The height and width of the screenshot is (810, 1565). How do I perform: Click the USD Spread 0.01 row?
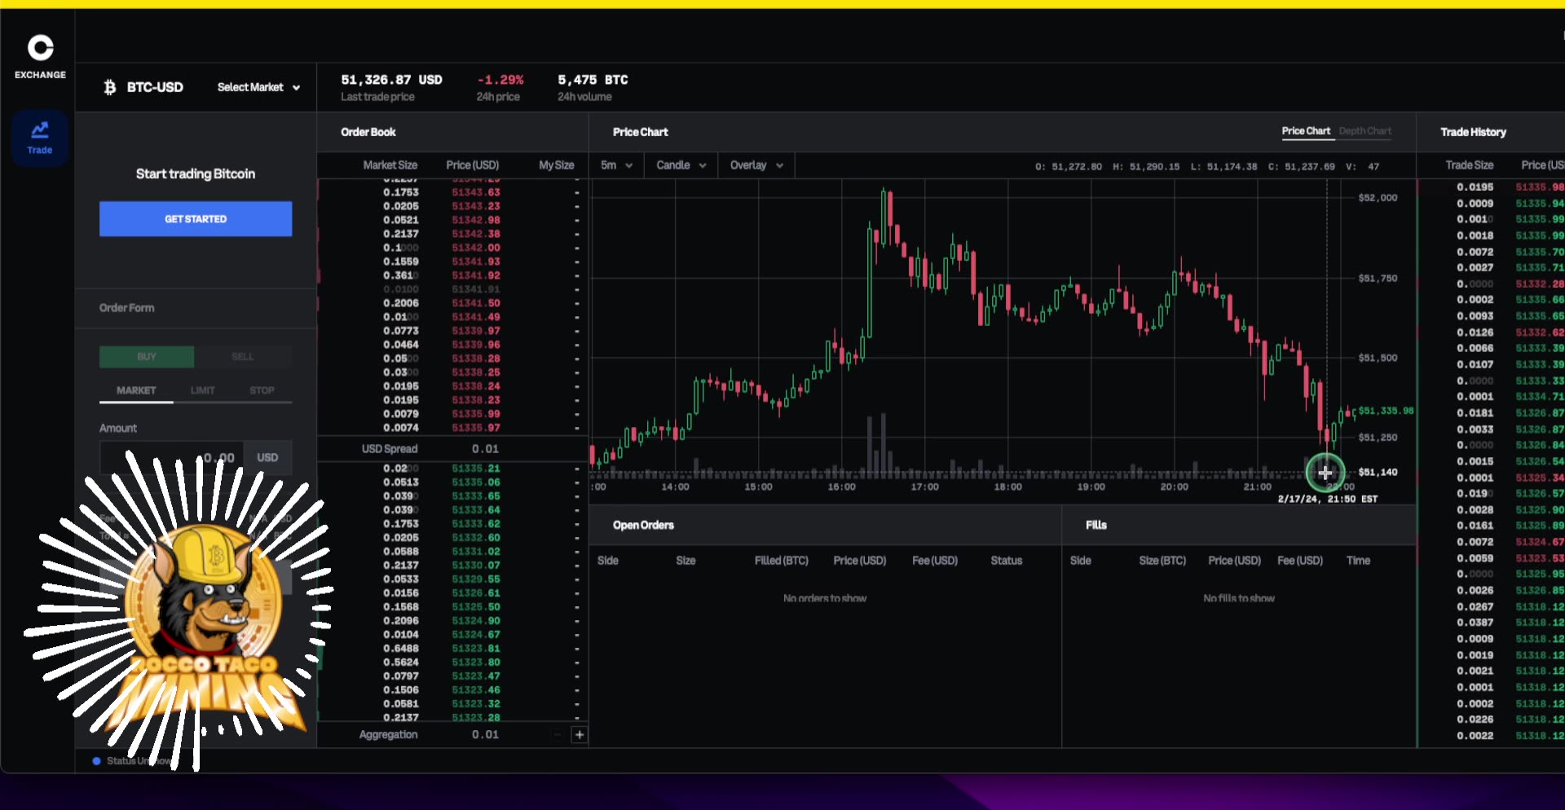(x=452, y=449)
